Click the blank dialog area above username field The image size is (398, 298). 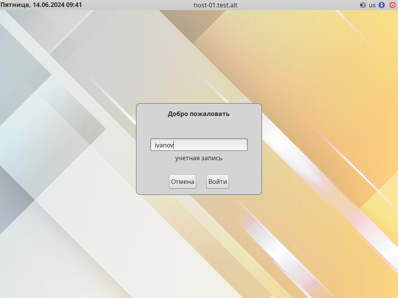(x=199, y=129)
